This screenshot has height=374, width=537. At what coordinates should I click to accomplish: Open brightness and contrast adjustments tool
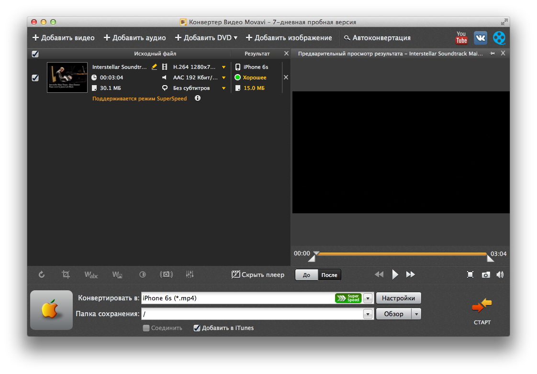(143, 275)
